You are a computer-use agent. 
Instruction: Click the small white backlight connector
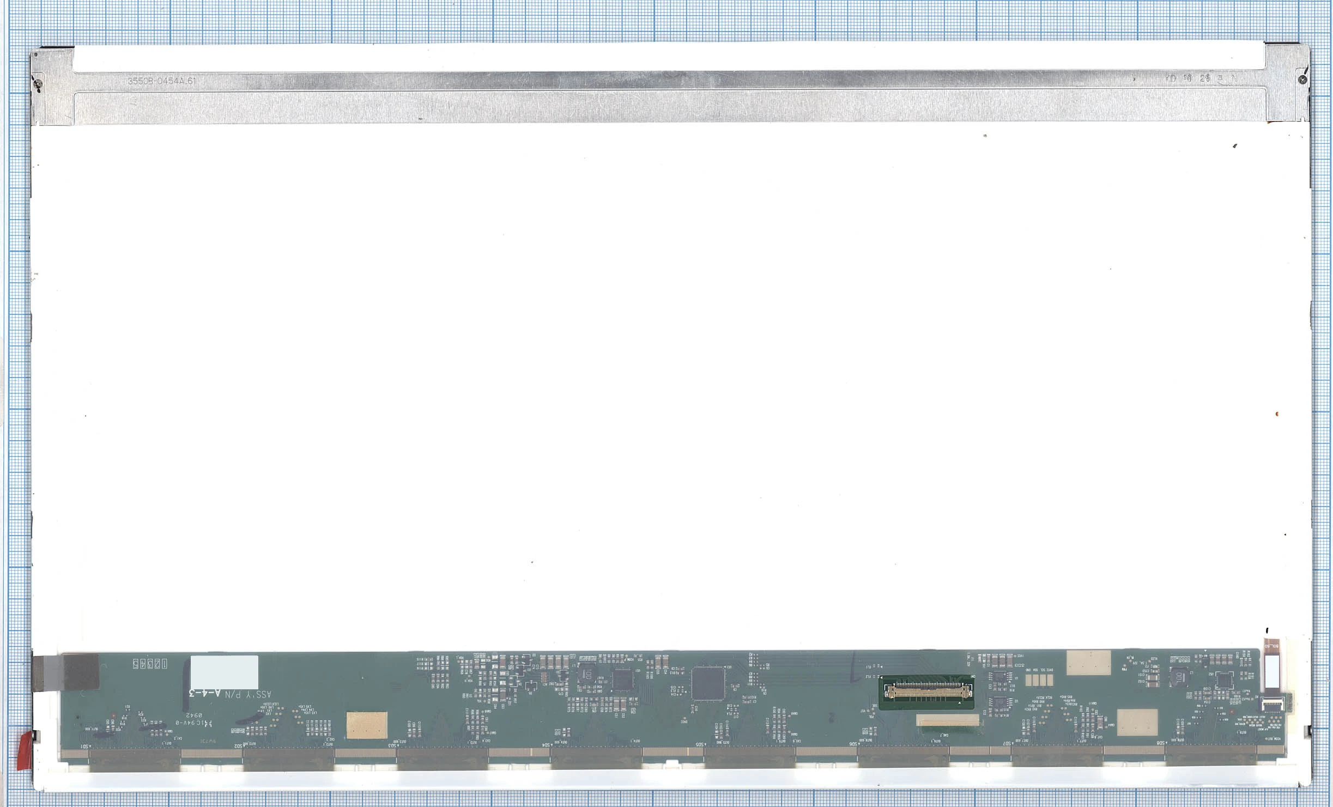[x=1273, y=705]
